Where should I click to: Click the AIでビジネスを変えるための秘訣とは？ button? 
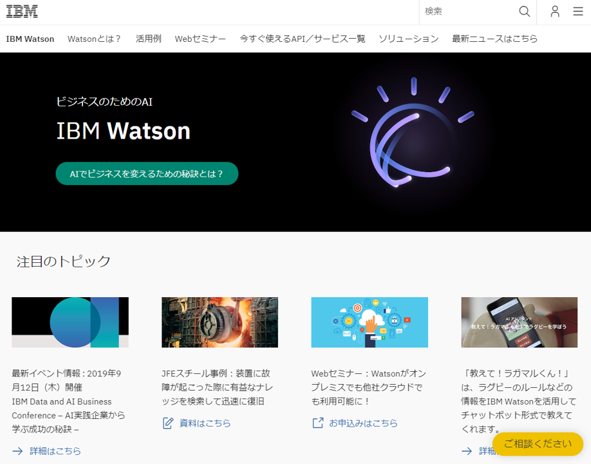click(147, 173)
